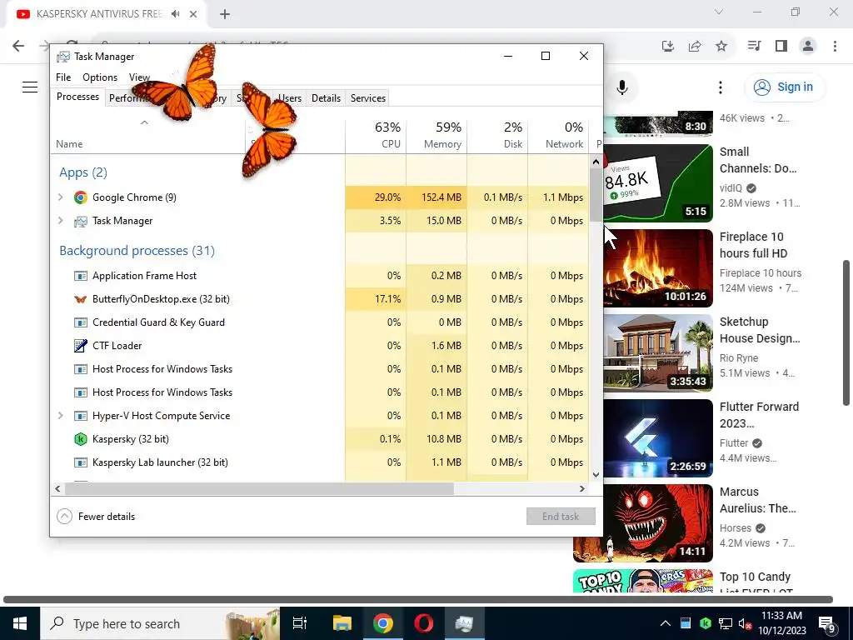Expand the Task Manager process row
Screen dimensions: 853x640
click(x=61, y=221)
